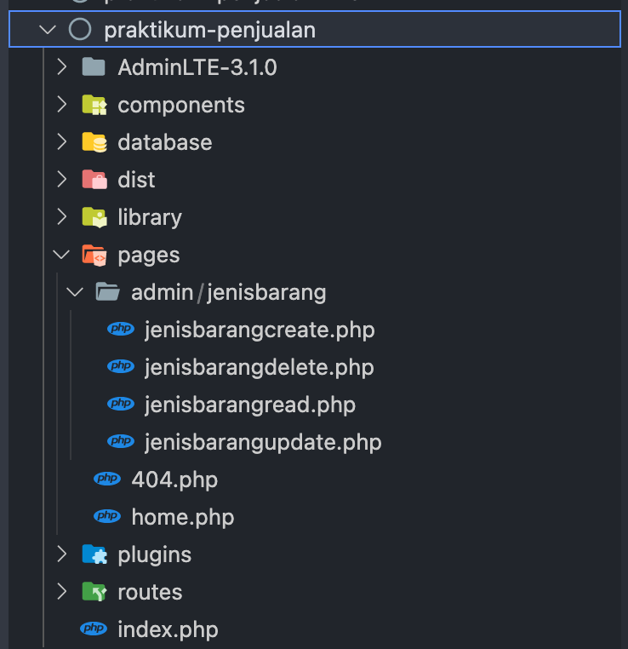Select the pages folder label
This screenshot has height=649, width=628.
tap(149, 256)
